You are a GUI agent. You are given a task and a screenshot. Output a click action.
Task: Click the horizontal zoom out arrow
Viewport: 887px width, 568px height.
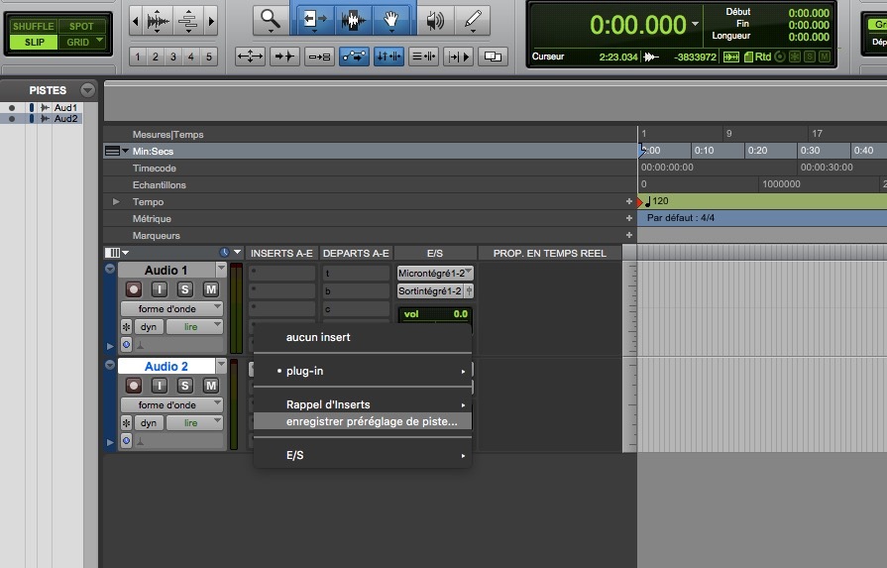click(135, 22)
